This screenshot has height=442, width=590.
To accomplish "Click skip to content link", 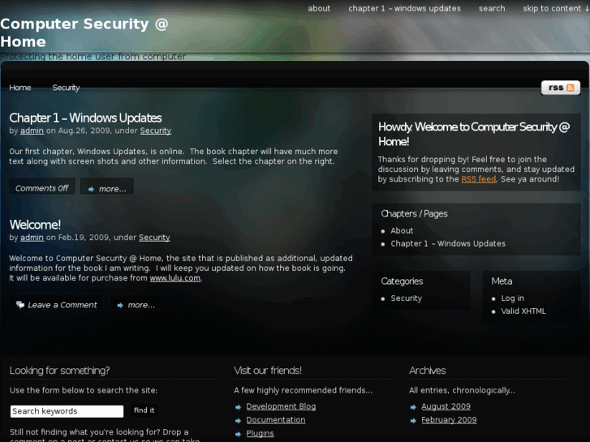I will coord(555,8).
